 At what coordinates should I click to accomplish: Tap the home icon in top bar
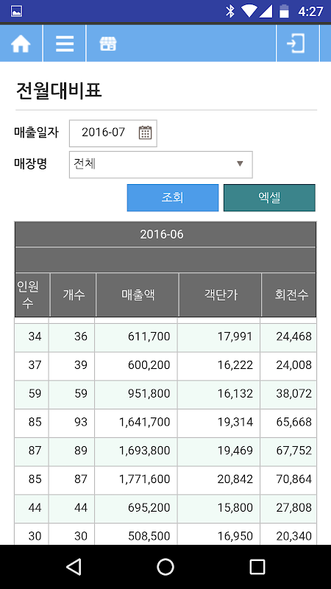point(21,43)
